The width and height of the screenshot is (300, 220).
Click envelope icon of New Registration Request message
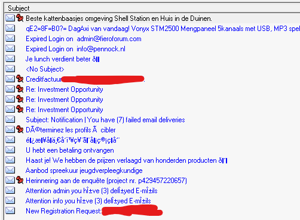point(10,210)
